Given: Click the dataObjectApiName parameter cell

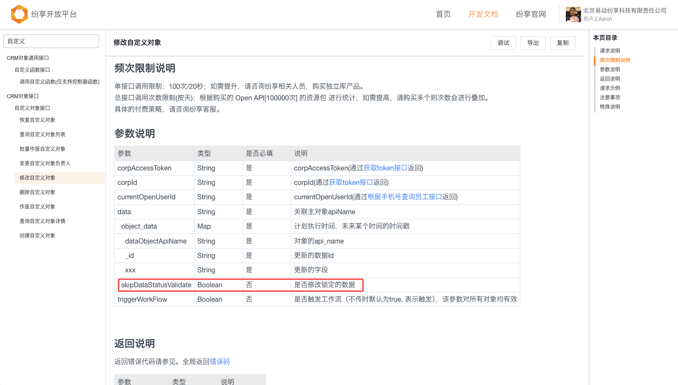Looking at the screenshot, I should click(154, 241).
